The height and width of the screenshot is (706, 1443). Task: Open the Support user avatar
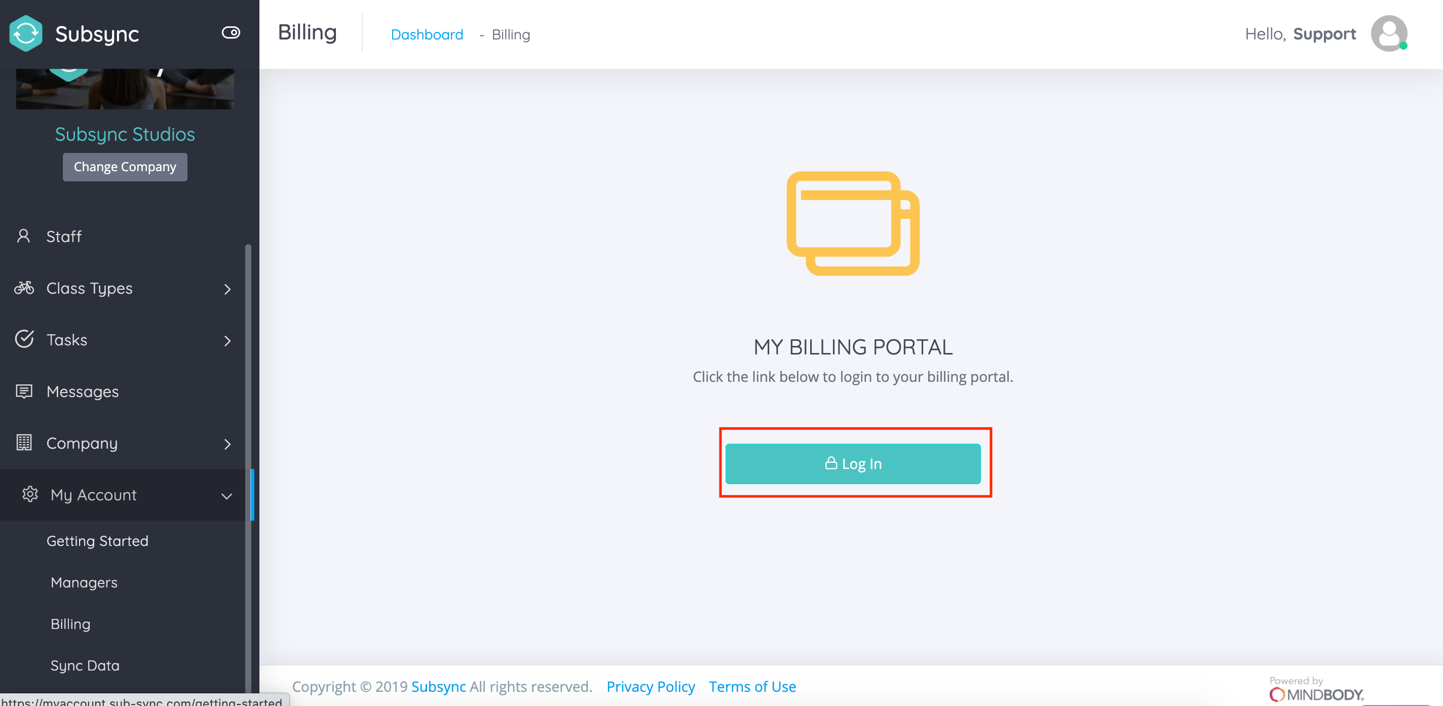1389,33
